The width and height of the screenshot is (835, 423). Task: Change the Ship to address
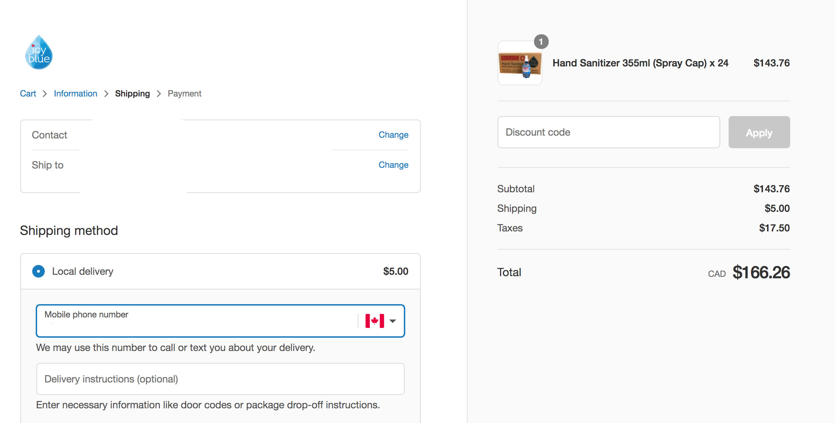point(393,165)
